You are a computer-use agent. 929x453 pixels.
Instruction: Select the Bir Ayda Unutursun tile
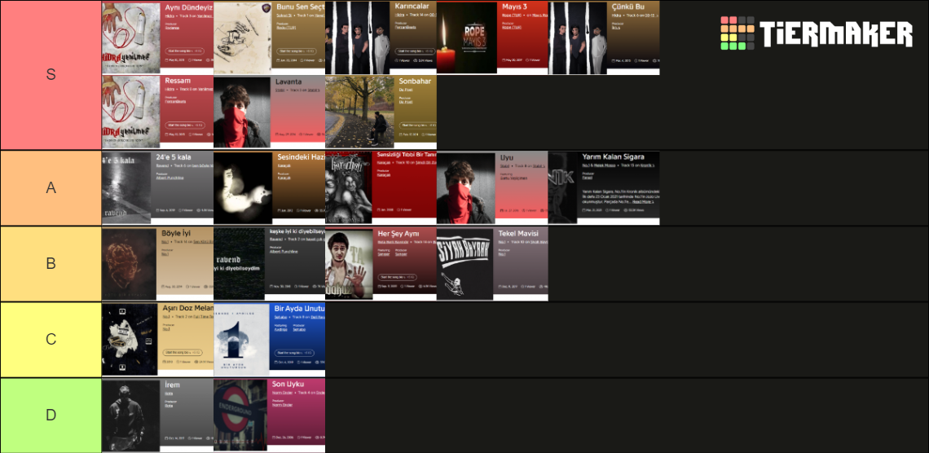(x=269, y=340)
